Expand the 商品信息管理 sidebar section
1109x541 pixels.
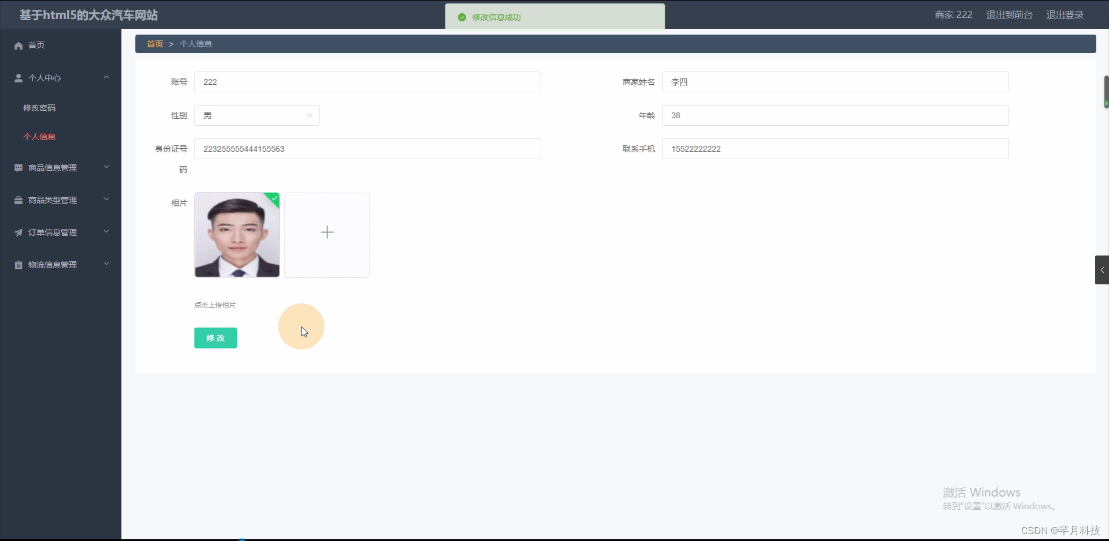106,167
